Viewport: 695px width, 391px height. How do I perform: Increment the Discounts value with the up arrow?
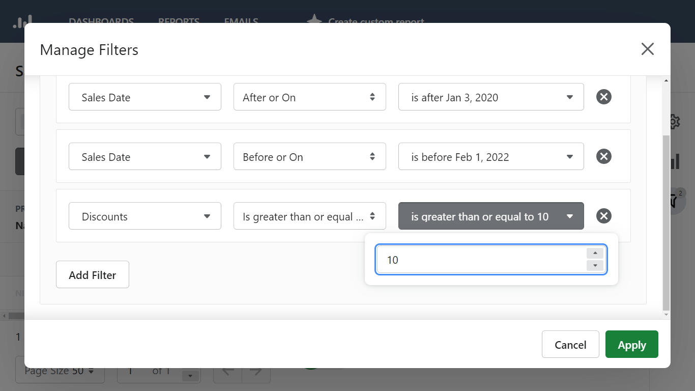[595, 253]
